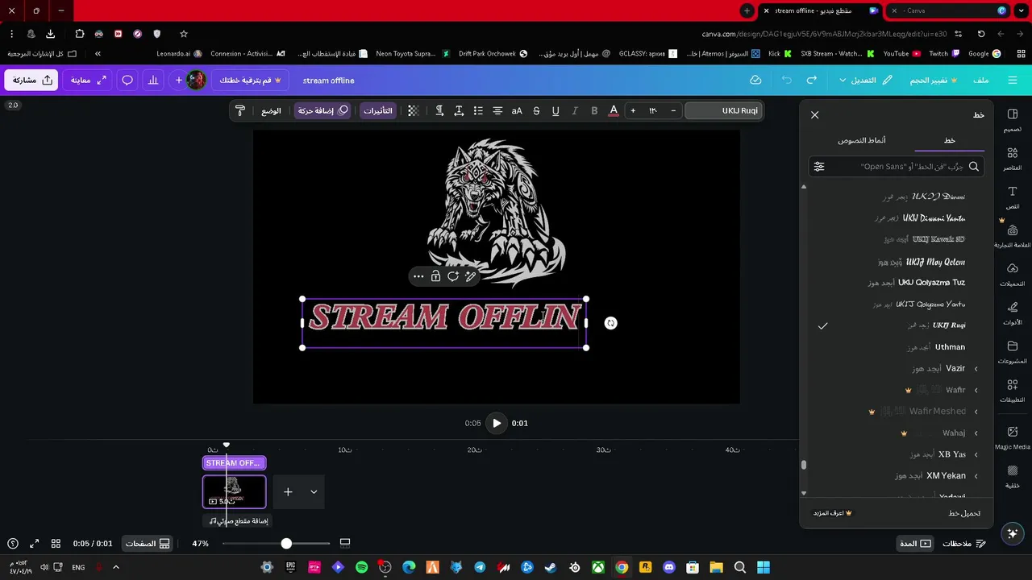Open the transparency checkerboard icon

[413, 110]
